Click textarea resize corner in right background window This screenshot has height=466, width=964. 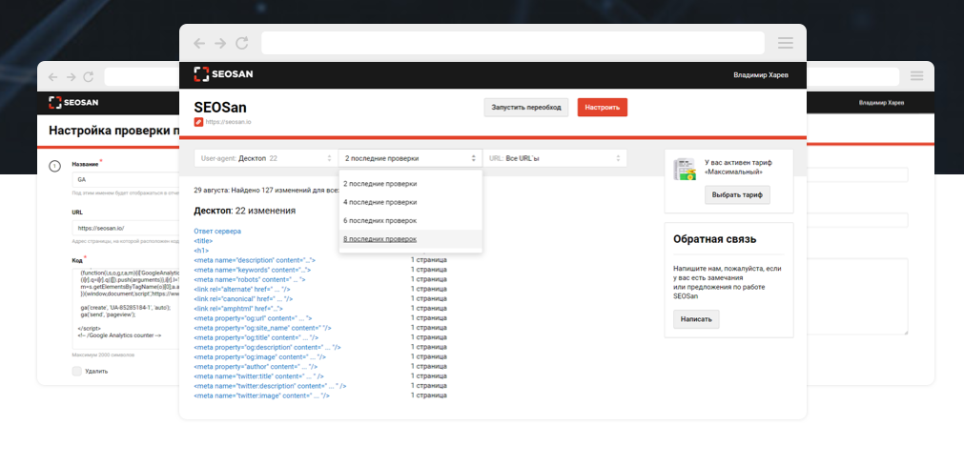pyautogui.click(x=905, y=332)
